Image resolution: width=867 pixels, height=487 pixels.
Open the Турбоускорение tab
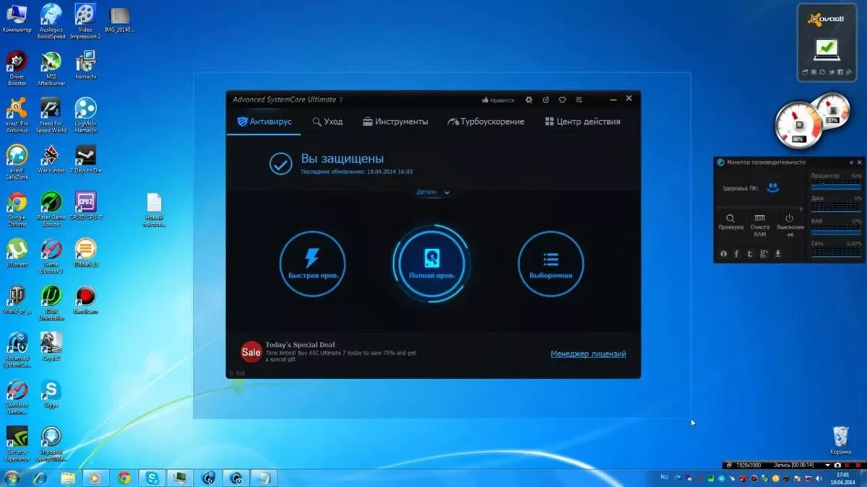point(486,122)
